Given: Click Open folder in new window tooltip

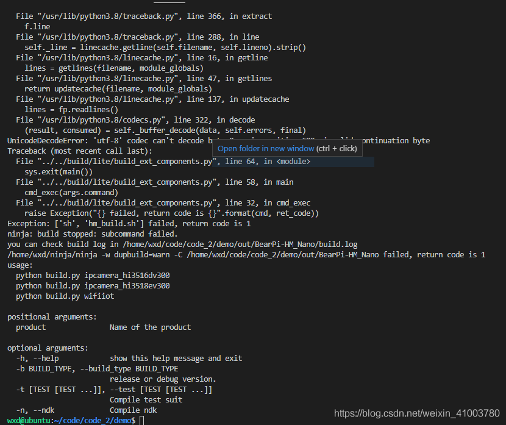Looking at the screenshot, I should [287, 148].
